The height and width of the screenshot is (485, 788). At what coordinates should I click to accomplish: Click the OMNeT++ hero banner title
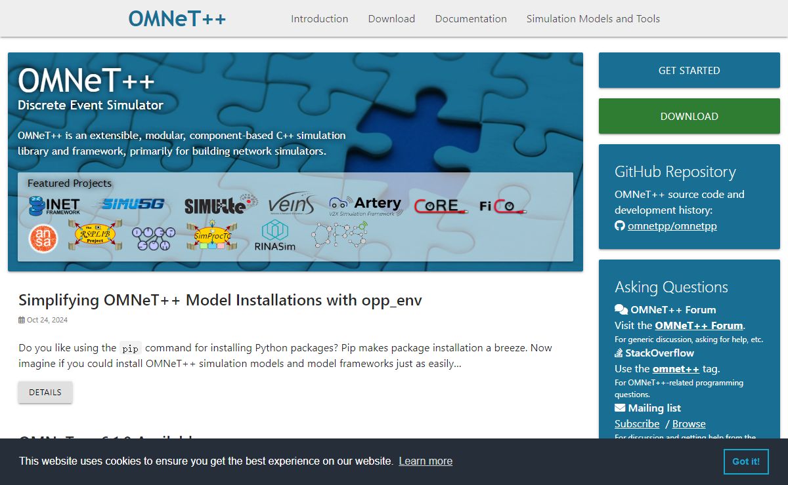click(x=86, y=81)
